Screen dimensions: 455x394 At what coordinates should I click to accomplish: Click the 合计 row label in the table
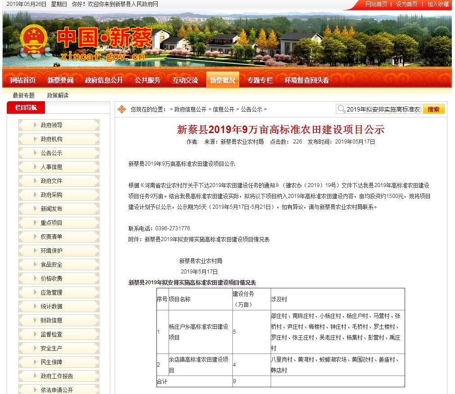162,381
